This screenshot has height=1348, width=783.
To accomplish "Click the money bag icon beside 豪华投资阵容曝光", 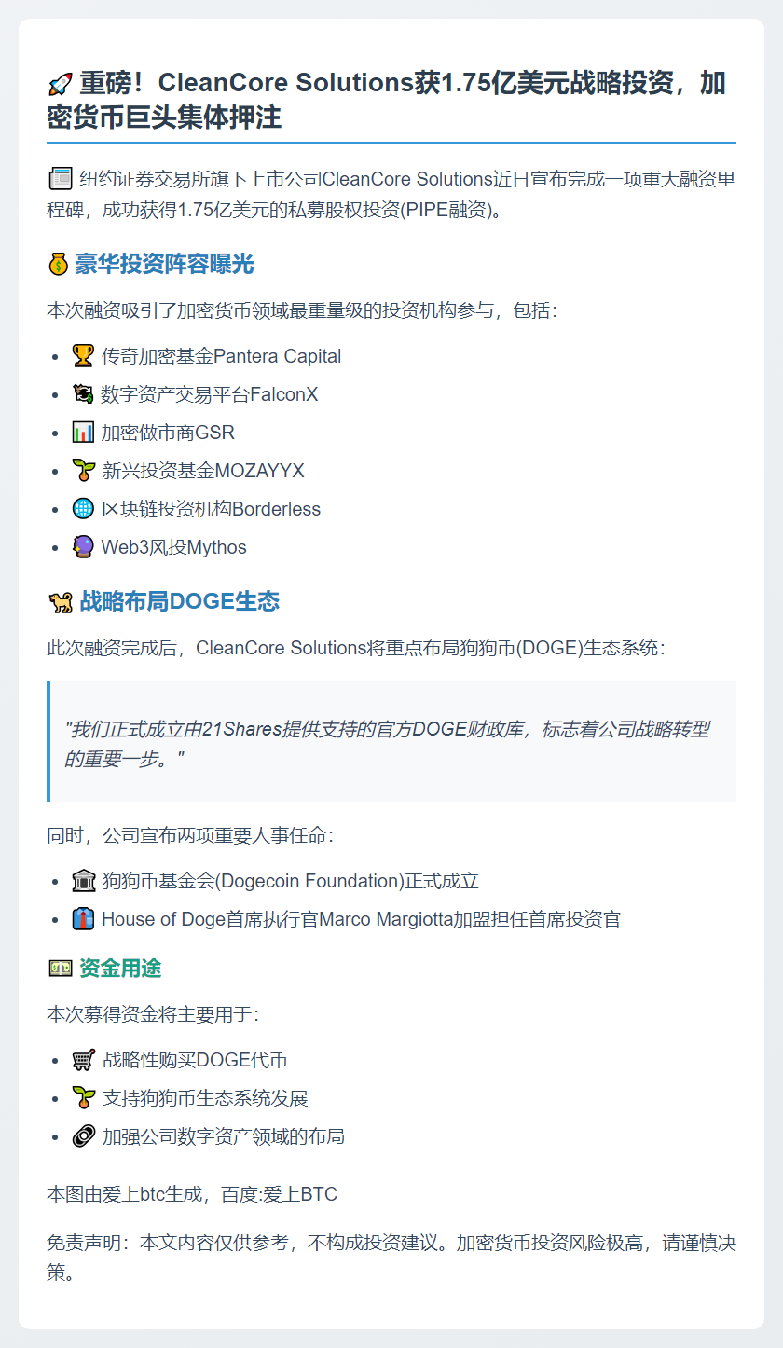I will (x=58, y=265).
